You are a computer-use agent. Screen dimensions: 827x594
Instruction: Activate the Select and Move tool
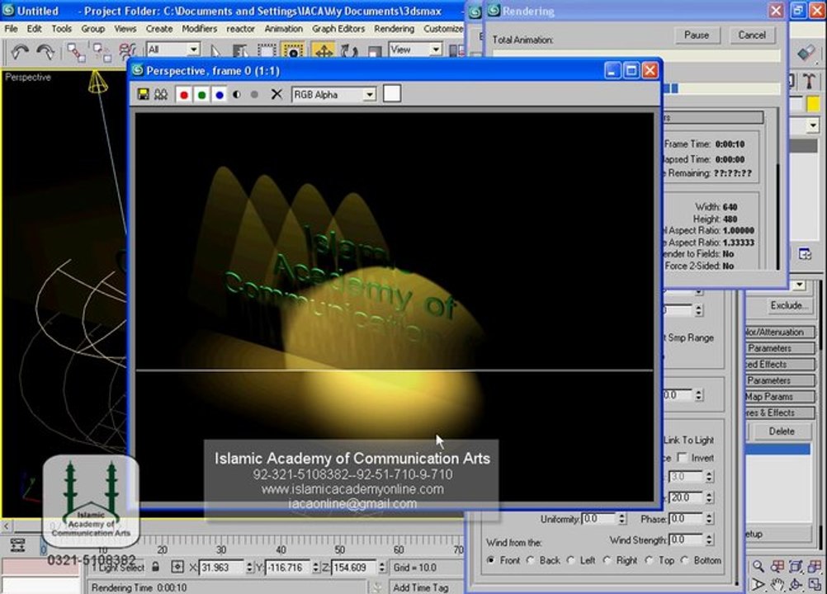pos(324,51)
